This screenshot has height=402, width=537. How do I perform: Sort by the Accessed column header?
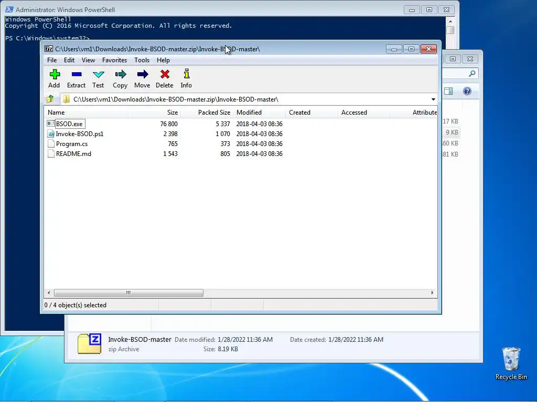click(x=364, y=113)
